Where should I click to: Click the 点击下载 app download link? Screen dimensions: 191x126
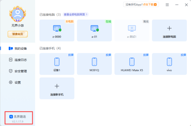(148, 4)
